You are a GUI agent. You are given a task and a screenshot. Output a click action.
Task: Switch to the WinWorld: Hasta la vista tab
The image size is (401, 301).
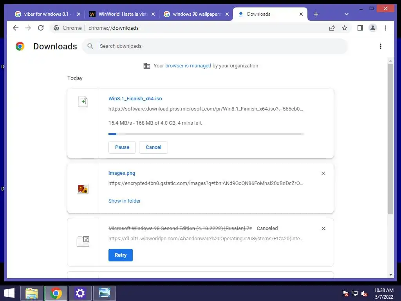122,14
